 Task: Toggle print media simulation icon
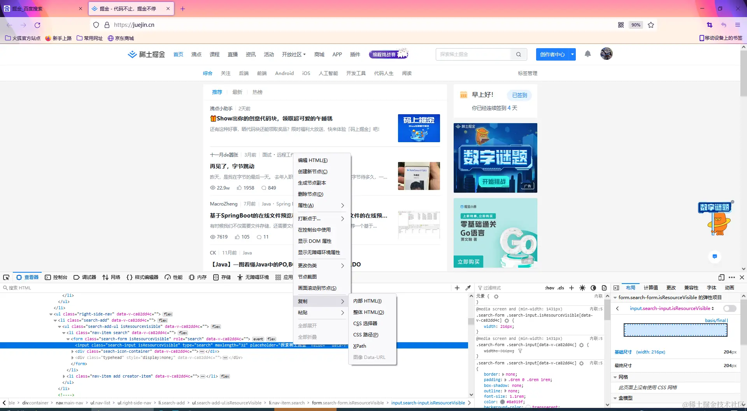pyautogui.click(x=604, y=288)
